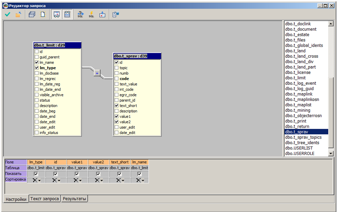Image resolution: width=337 pixels, height=212 pixels.
Task: Click the dbo.t_sprav : d39 table header
Action: tap(137, 56)
